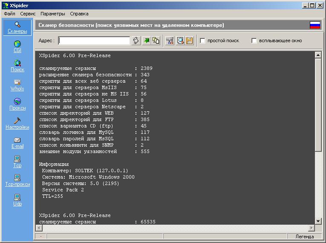
Task: Open the Параметры menu
Action: click(x=52, y=14)
